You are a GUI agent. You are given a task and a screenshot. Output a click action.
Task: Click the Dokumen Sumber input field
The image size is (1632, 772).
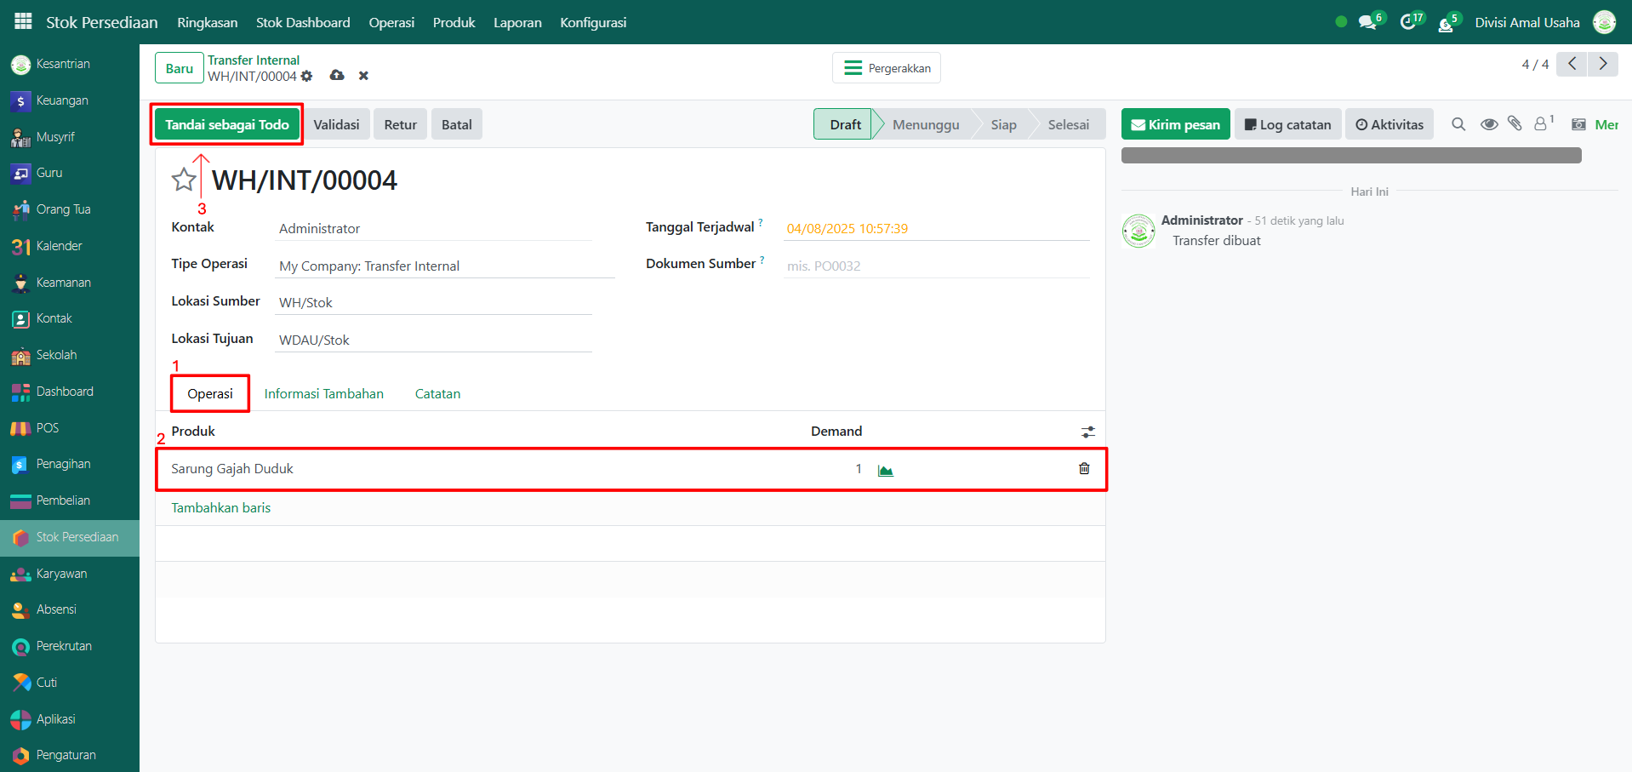(x=934, y=266)
